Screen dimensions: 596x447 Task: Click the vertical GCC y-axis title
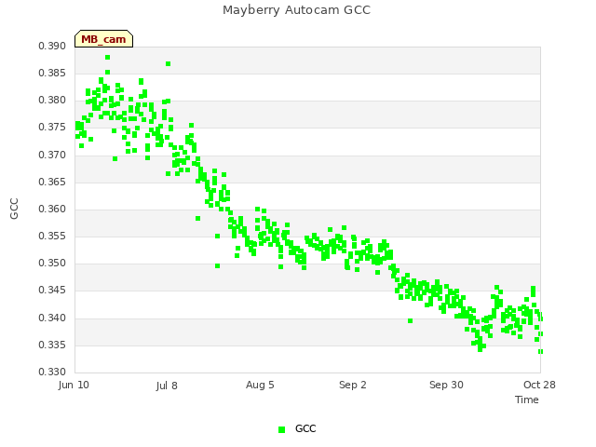tap(15, 209)
